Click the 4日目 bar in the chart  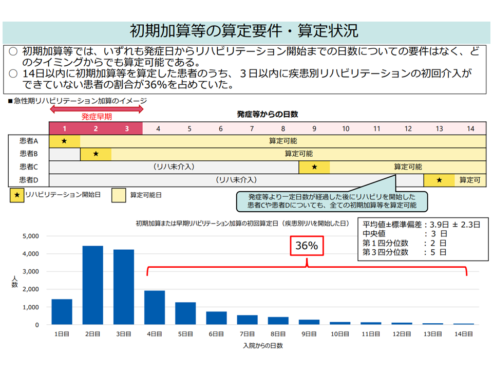coord(155,307)
